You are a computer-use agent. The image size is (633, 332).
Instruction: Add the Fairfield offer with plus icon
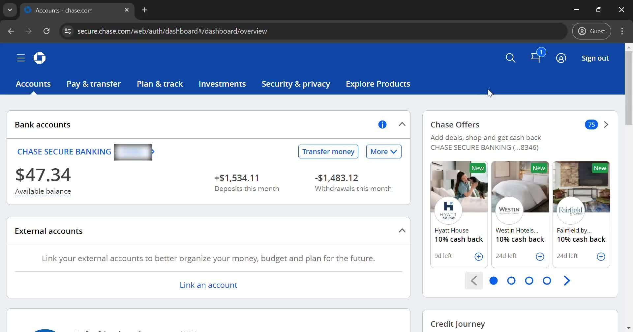601,257
